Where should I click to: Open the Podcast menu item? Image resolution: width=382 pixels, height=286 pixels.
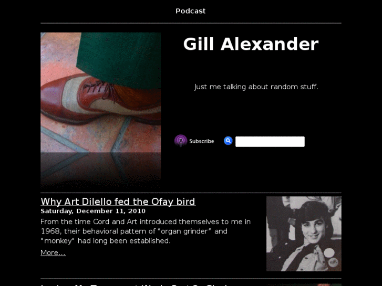coord(191,11)
